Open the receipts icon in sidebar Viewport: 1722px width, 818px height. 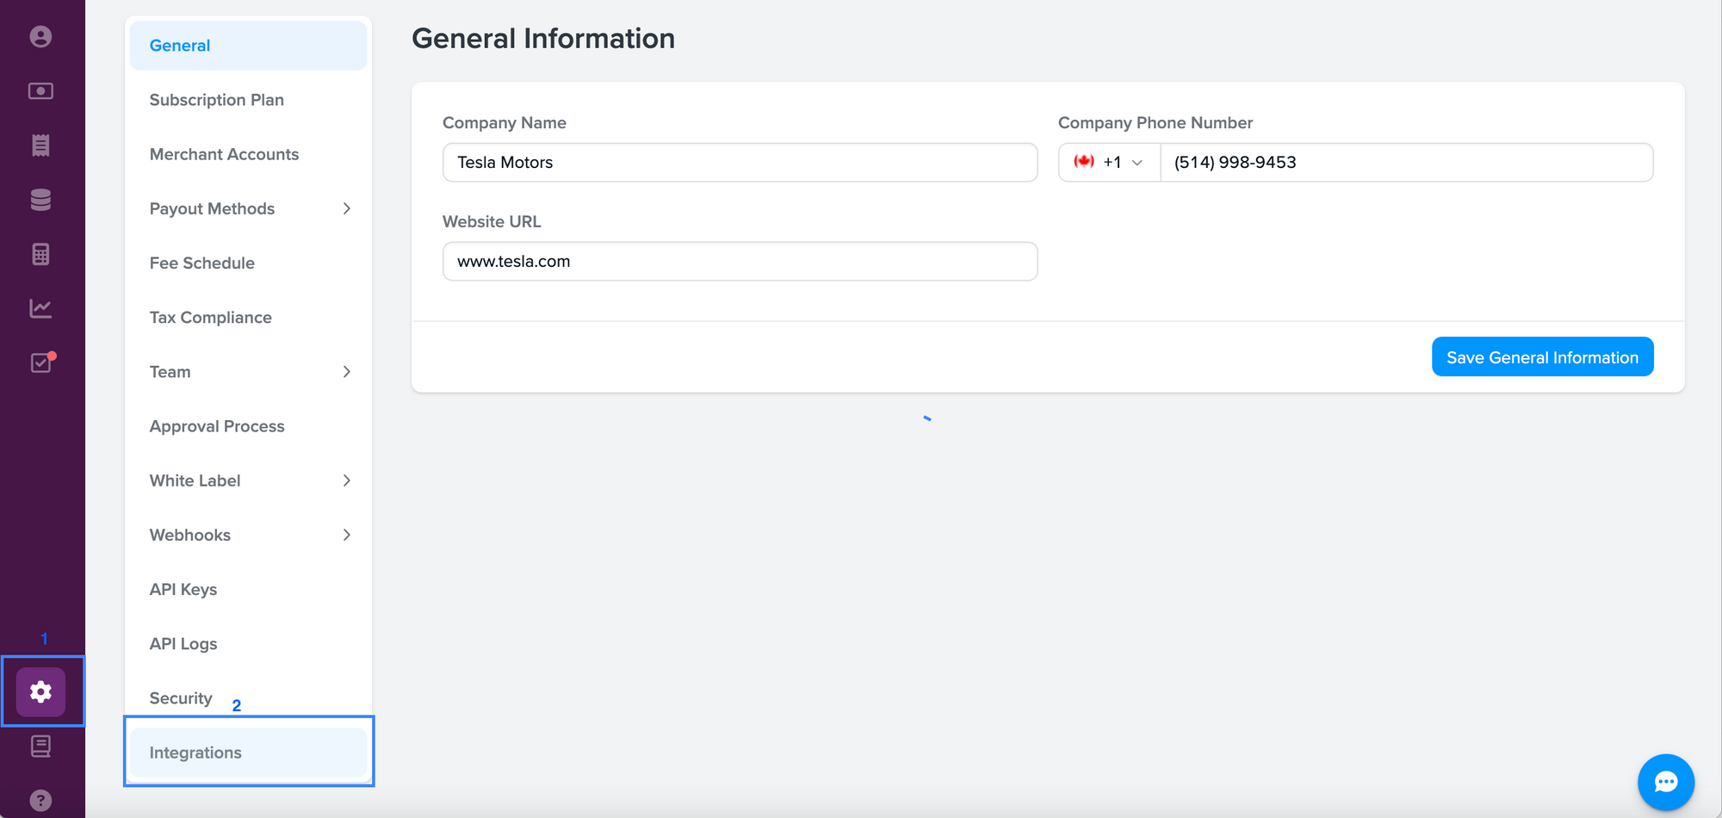tap(40, 146)
